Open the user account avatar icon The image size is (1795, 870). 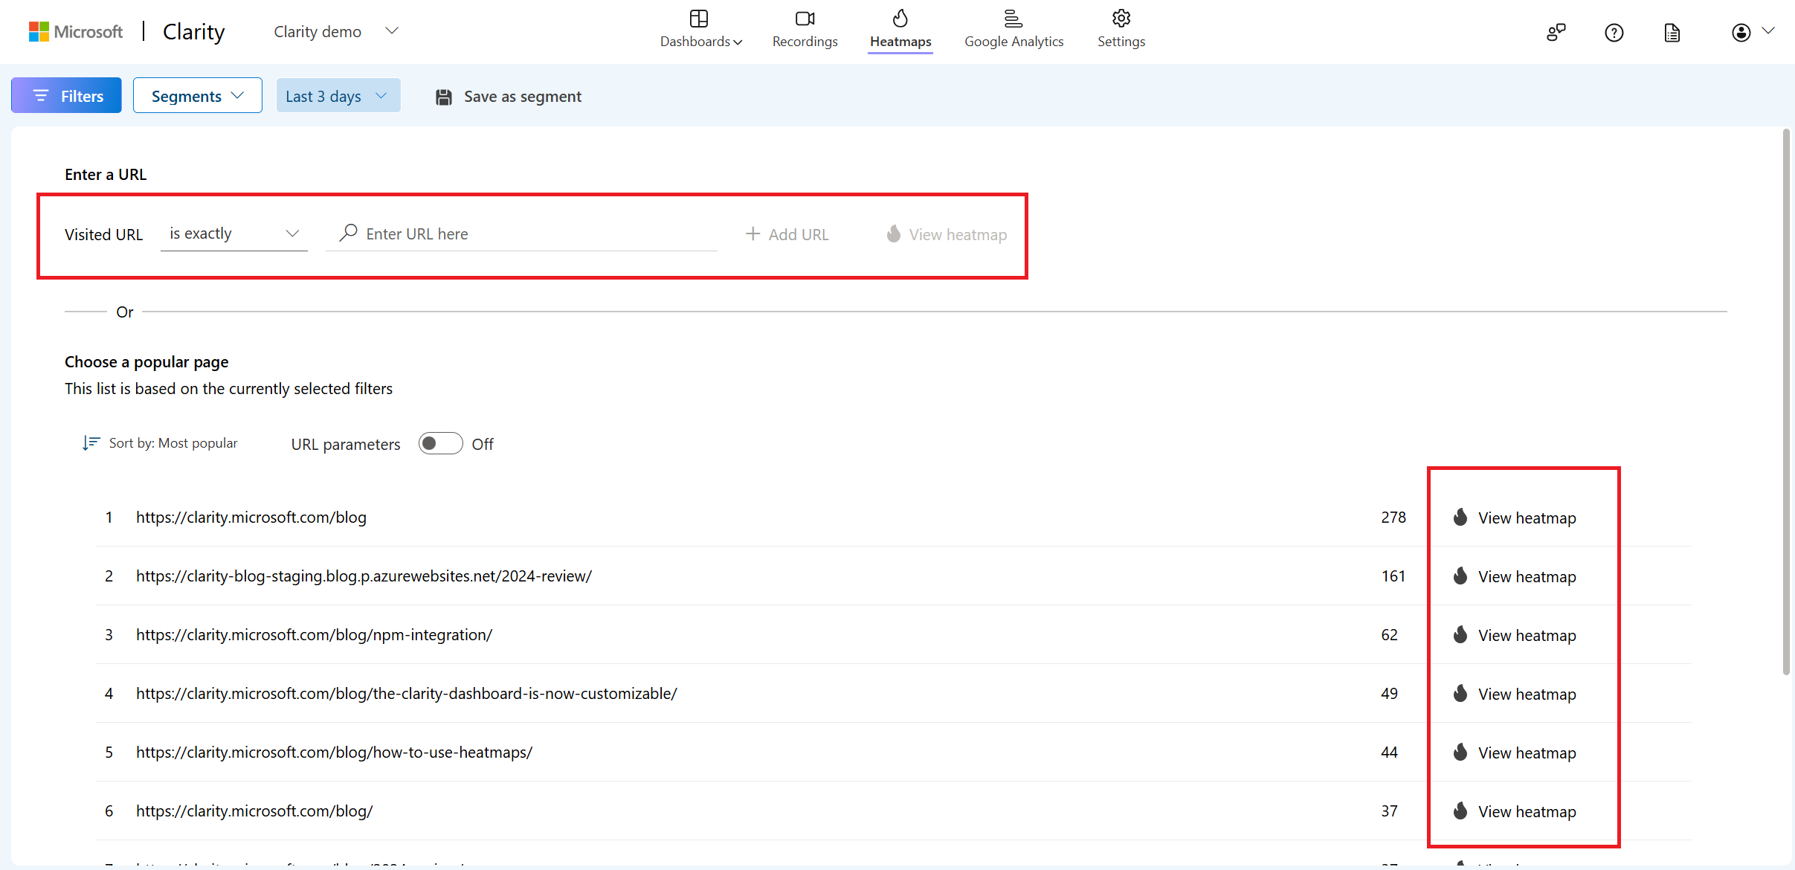tap(1741, 33)
